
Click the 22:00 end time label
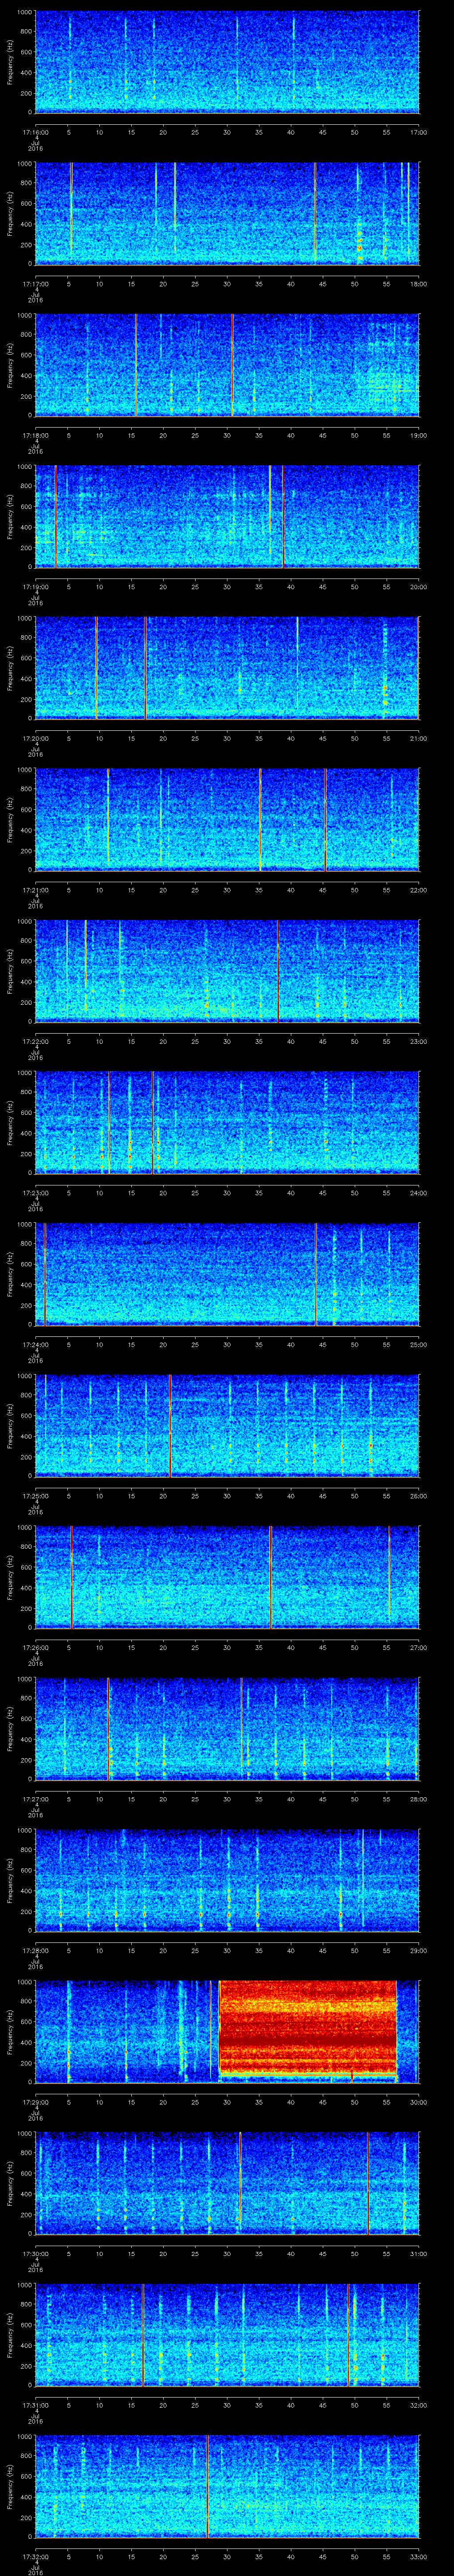pos(418,890)
